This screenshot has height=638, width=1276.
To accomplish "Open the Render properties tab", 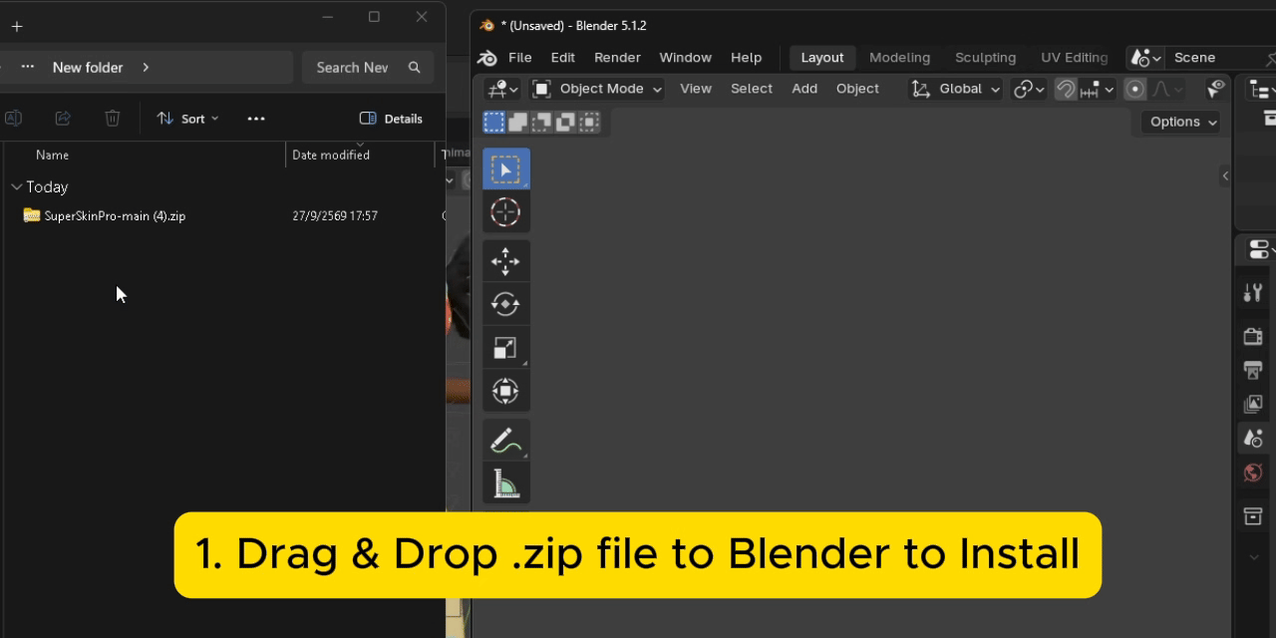I will click(x=1253, y=336).
